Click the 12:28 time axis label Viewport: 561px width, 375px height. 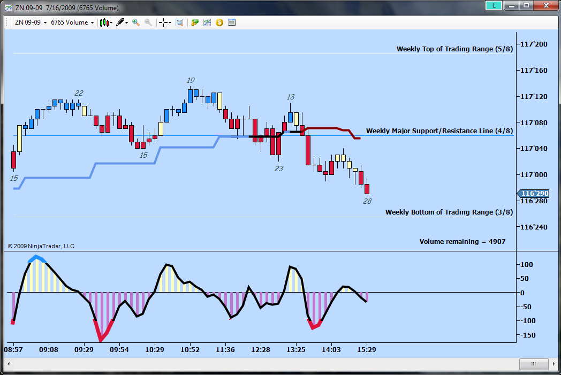(x=261, y=350)
